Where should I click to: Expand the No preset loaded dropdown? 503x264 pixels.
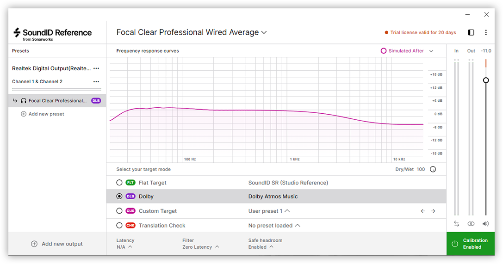274,226
